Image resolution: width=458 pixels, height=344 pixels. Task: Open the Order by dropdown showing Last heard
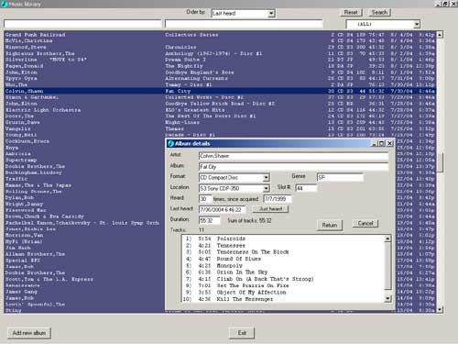[x=271, y=14]
